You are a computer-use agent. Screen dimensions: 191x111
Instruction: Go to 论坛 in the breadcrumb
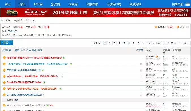click(x=8, y=21)
